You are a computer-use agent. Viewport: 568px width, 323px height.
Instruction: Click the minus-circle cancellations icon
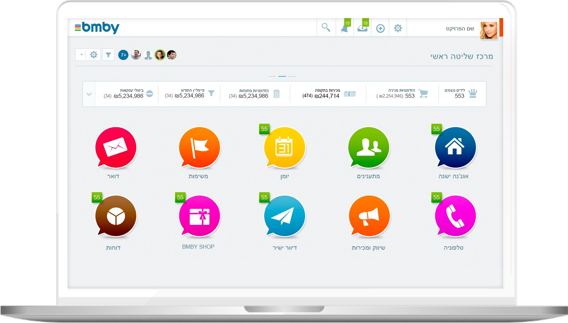(150, 94)
